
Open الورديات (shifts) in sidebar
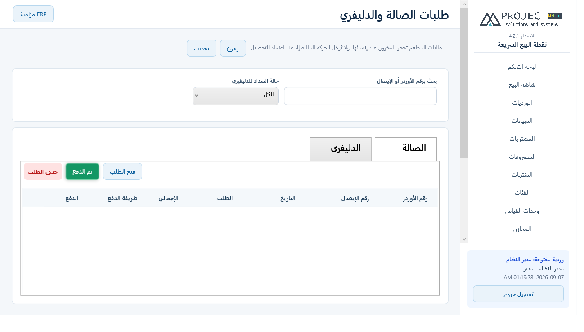coord(522,103)
